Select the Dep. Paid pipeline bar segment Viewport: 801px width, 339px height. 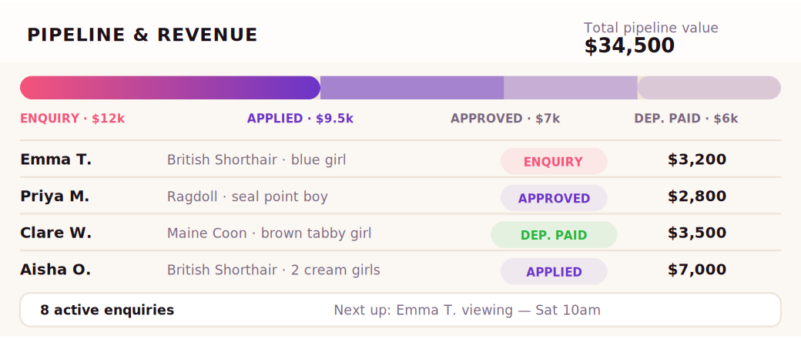709,88
